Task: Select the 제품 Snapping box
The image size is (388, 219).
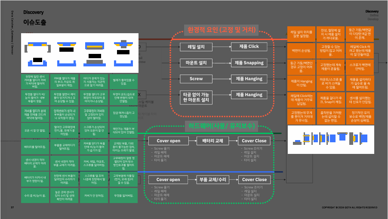Action: coord(249,63)
